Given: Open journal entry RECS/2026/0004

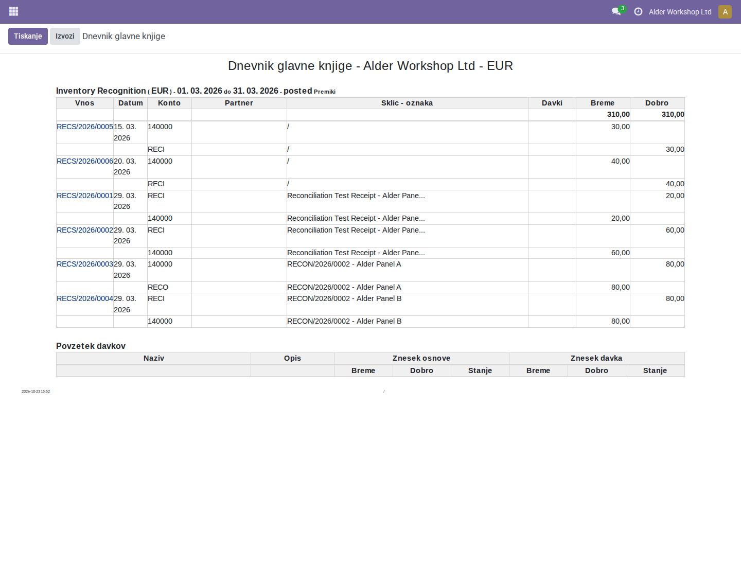Looking at the screenshot, I should click(x=85, y=298).
